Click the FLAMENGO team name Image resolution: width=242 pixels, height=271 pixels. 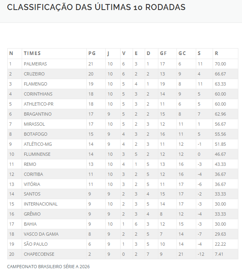tap(35, 84)
